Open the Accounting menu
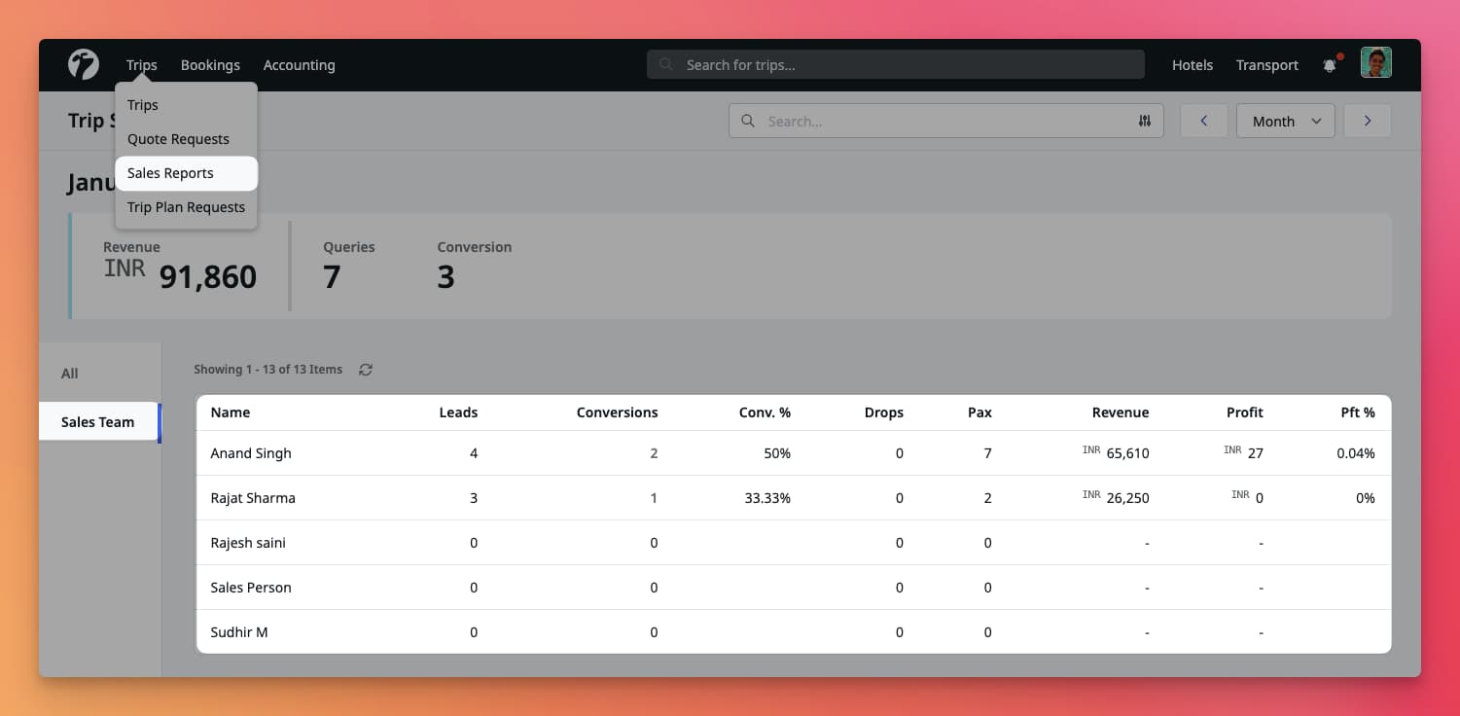1460x716 pixels. pyautogui.click(x=299, y=64)
